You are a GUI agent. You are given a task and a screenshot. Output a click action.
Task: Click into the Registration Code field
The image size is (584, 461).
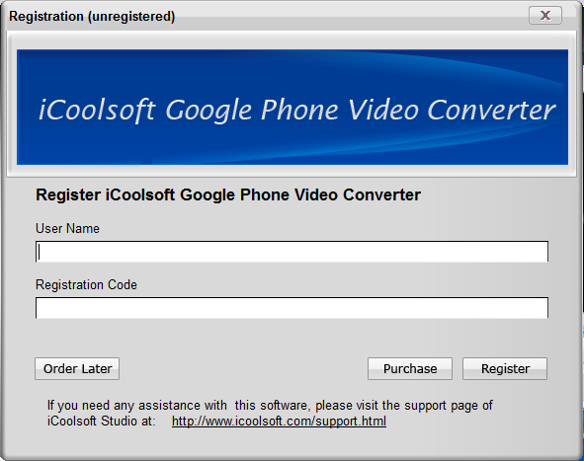(292, 308)
